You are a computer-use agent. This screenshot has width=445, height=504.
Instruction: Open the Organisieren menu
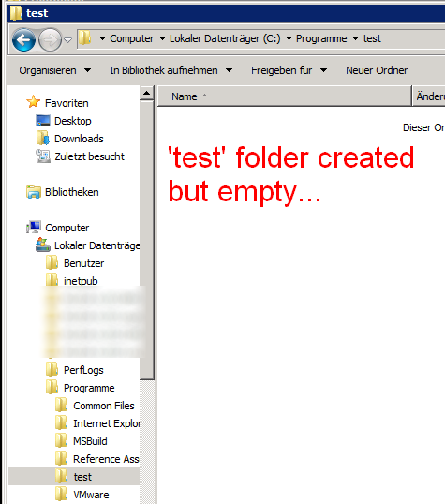54,70
